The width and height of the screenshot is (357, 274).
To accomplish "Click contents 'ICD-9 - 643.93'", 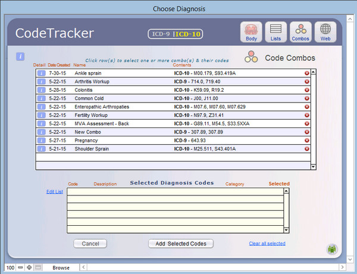I will (x=190, y=141).
